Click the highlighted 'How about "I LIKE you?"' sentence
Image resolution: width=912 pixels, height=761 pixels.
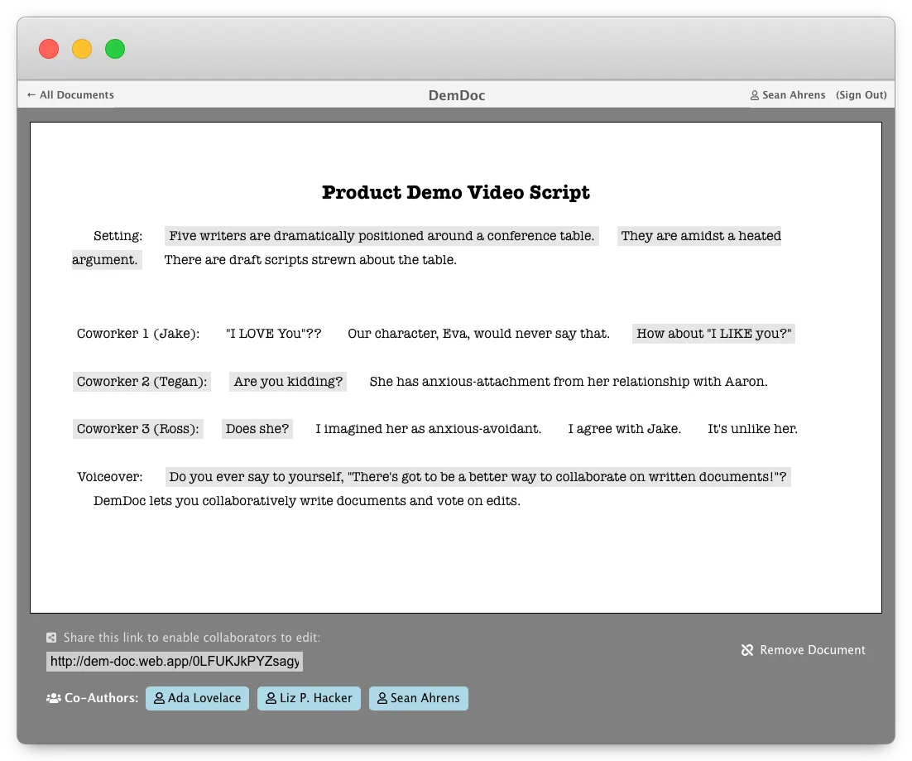tap(713, 334)
